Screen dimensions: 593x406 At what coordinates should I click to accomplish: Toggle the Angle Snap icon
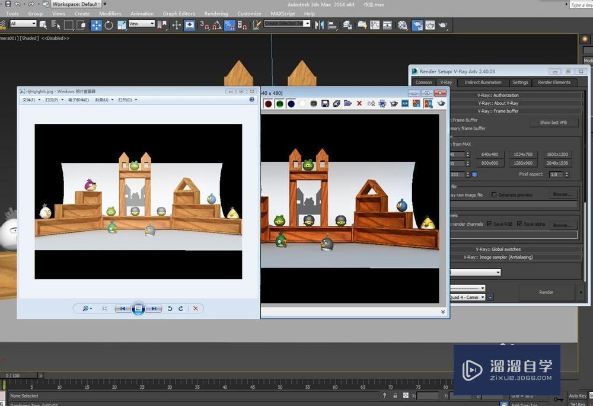217,25
